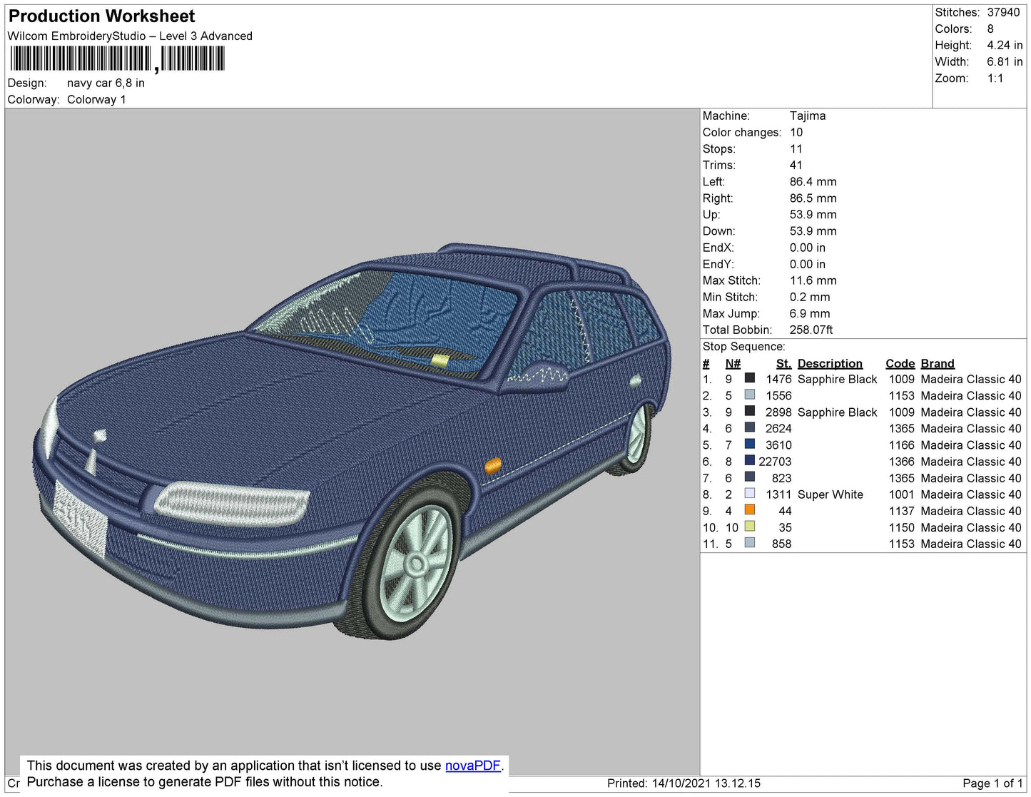Screen dimensions: 1031x797
Task: Click the Code column header
Action: (x=900, y=363)
